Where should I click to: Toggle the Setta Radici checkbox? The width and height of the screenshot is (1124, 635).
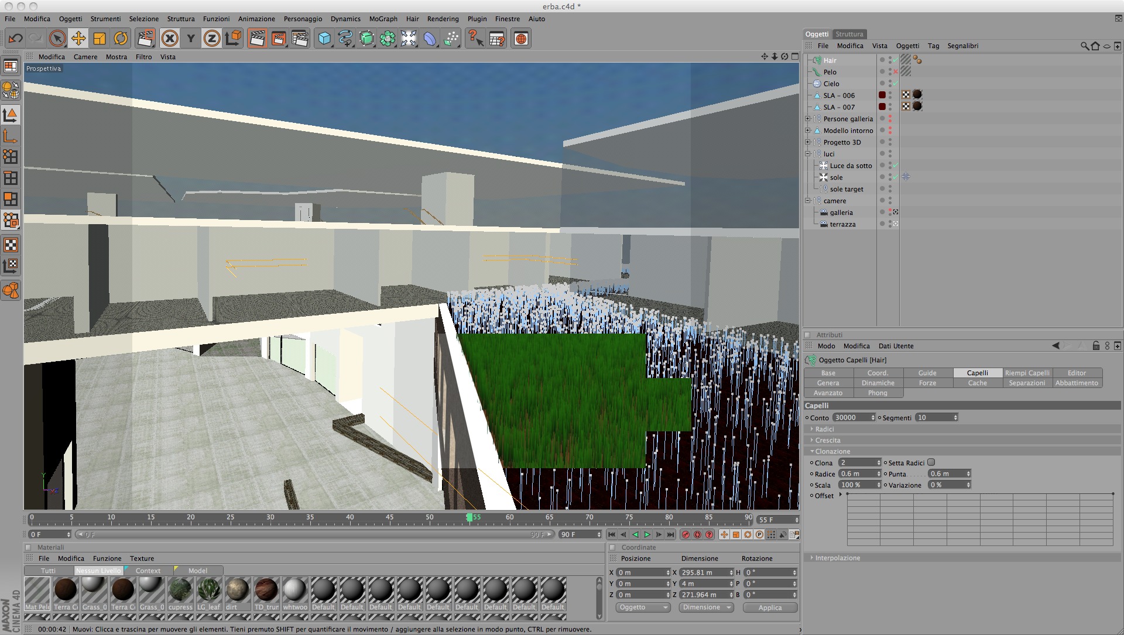click(x=931, y=462)
